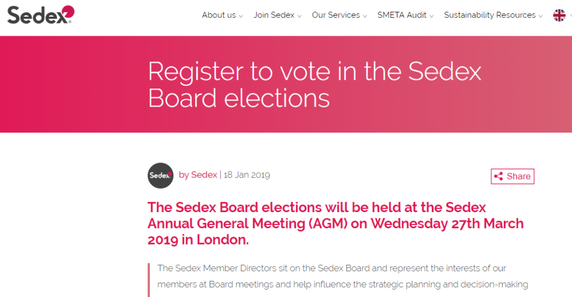The height and width of the screenshot is (297, 572).
Task: Expand the chevron next to SMETA Audit
Action: point(432,16)
